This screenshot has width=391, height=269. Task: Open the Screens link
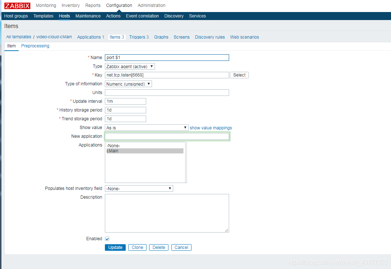coord(182,37)
